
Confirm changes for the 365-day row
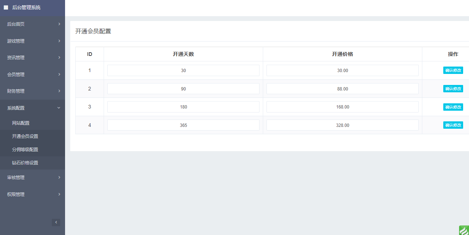(x=453, y=125)
